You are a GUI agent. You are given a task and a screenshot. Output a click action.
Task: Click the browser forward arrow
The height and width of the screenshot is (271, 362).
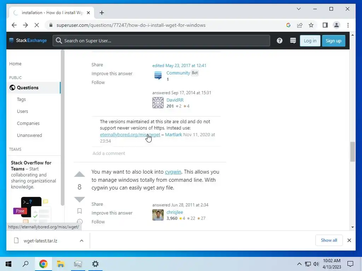pyautogui.click(x=25, y=25)
